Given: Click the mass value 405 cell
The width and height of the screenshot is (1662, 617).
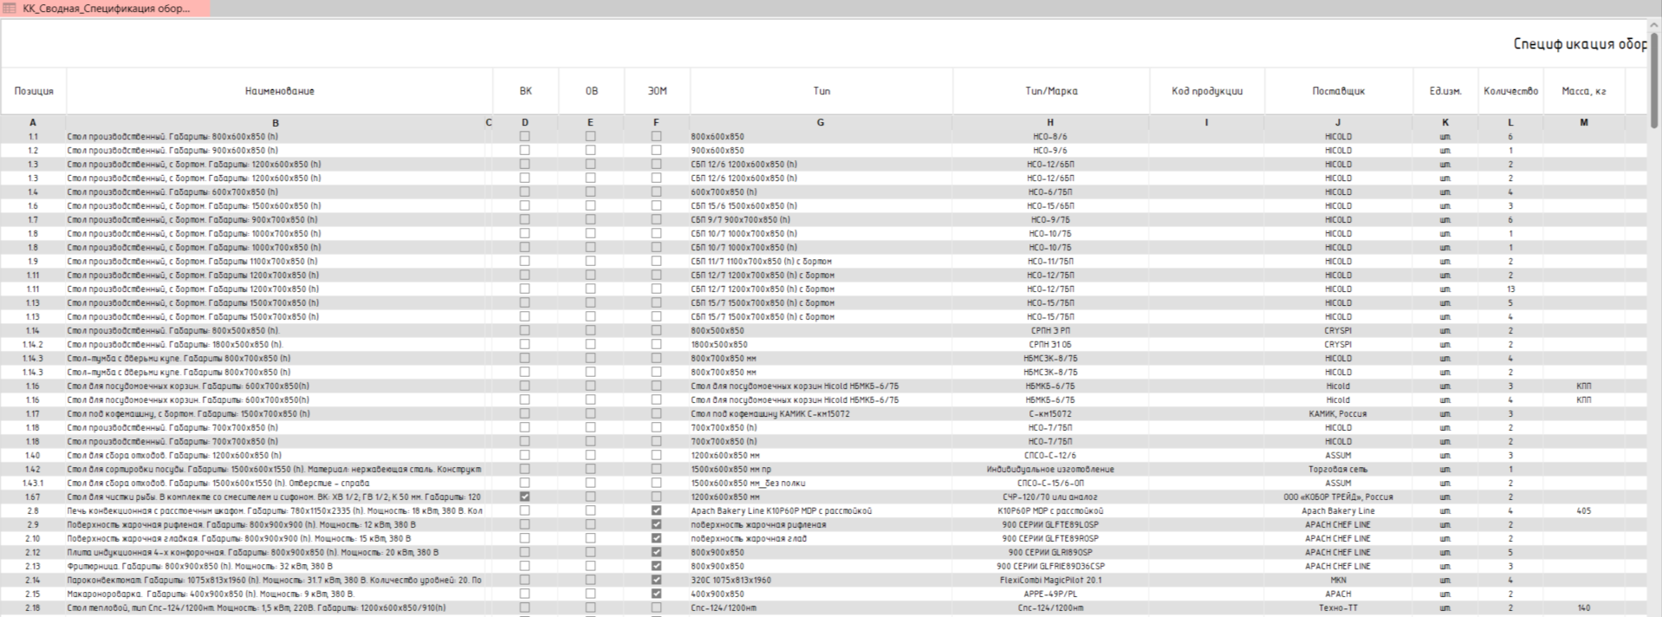Looking at the screenshot, I should tap(1583, 510).
